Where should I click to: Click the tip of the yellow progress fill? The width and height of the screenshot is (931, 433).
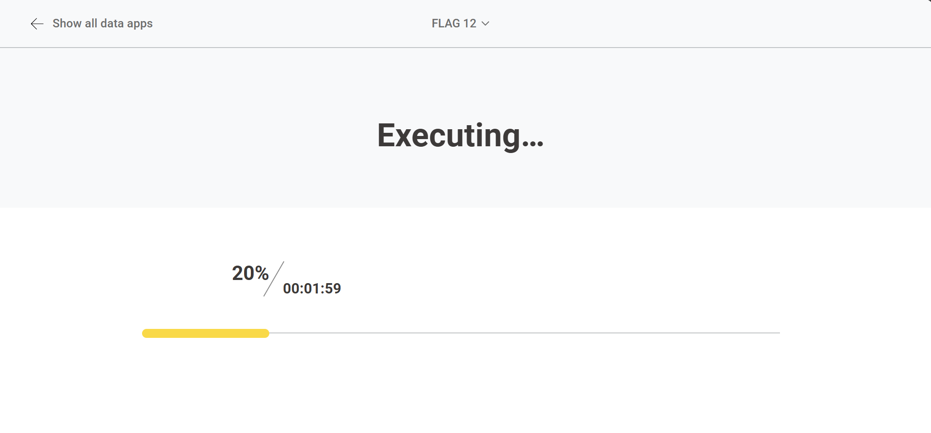(x=267, y=333)
